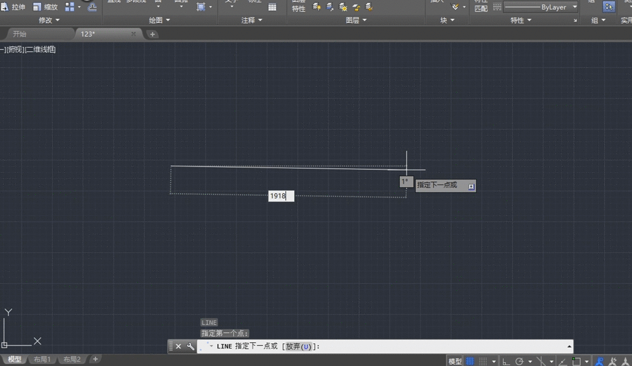The width and height of the screenshot is (632, 366).
Task: Add a new drawing tab with plus button
Action: click(152, 34)
